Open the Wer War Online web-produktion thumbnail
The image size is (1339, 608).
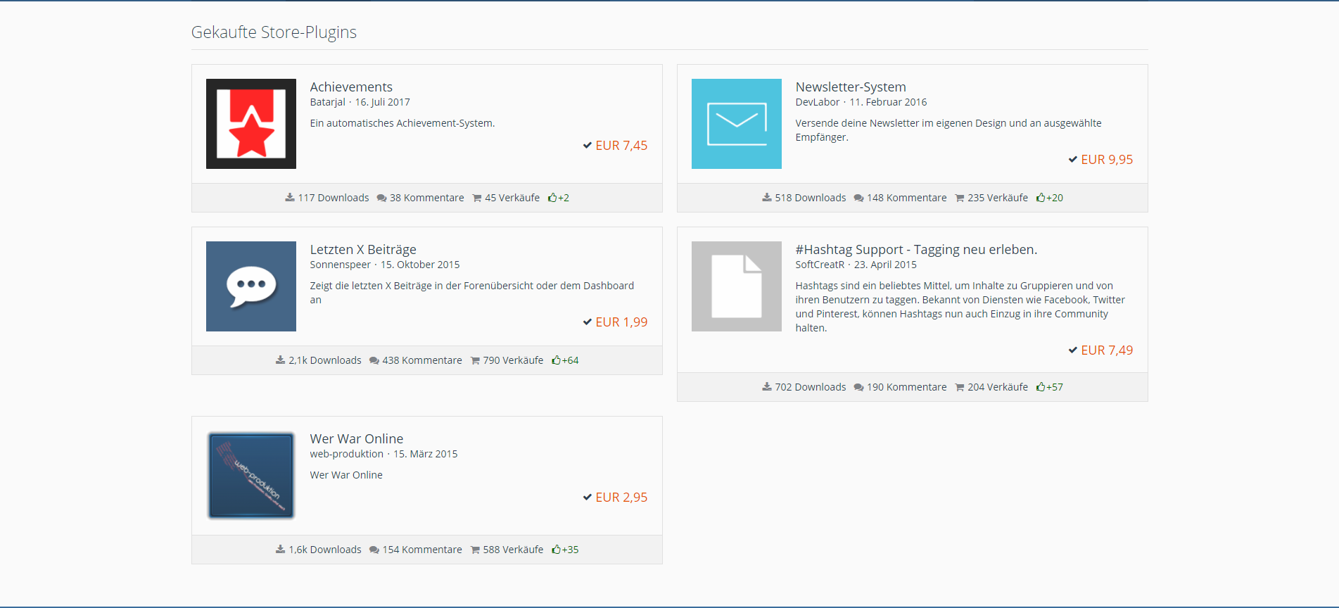click(x=250, y=476)
